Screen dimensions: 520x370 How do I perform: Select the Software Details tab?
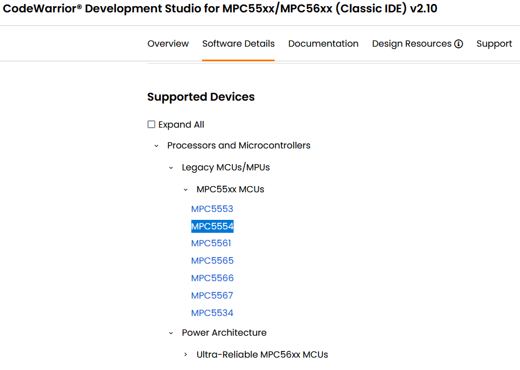[x=238, y=43]
